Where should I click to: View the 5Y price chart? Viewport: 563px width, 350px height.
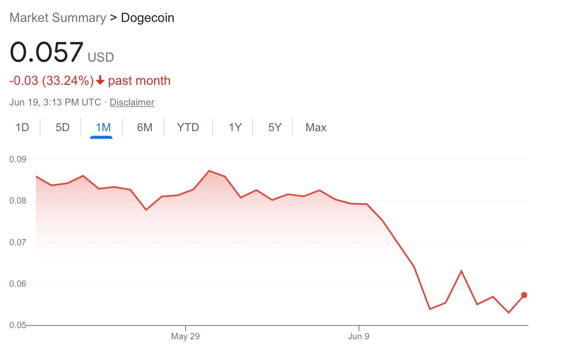tap(275, 127)
